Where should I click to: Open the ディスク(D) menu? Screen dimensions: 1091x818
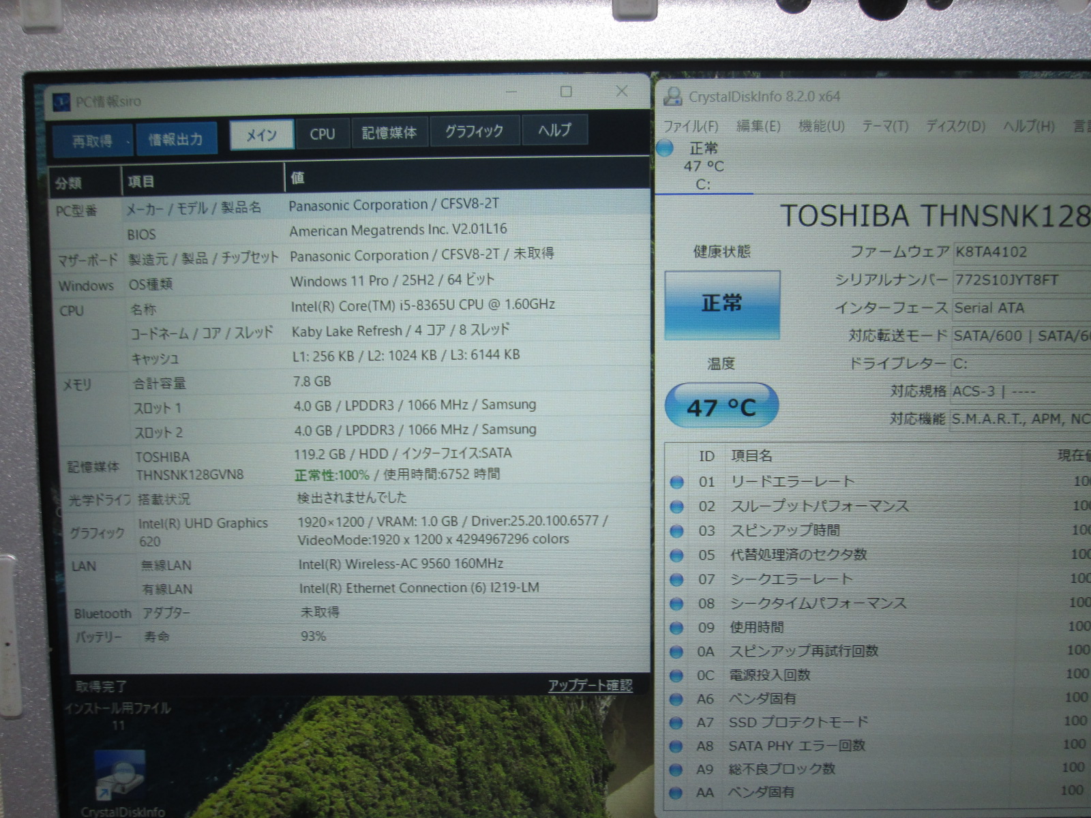(x=955, y=126)
